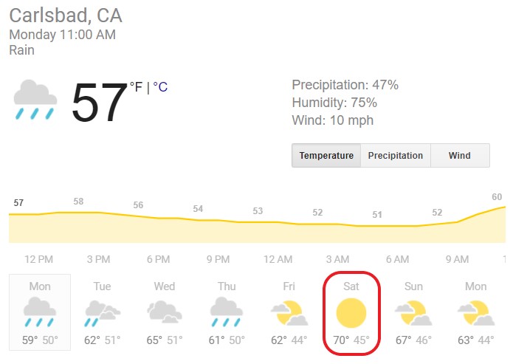This screenshot has width=513, height=364.
Task: Pick Sunday's partly cloudy icon
Action: point(413,313)
